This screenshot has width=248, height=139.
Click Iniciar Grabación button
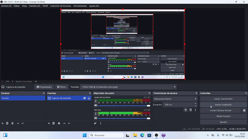tap(223, 105)
